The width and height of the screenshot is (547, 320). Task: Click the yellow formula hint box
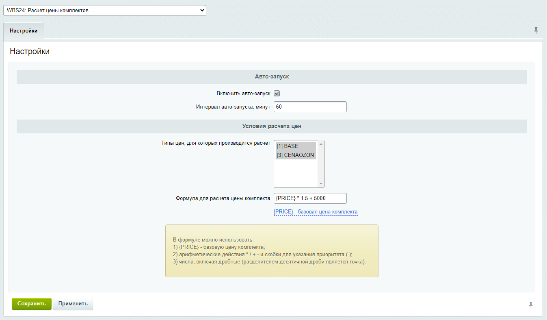coord(272,250)
